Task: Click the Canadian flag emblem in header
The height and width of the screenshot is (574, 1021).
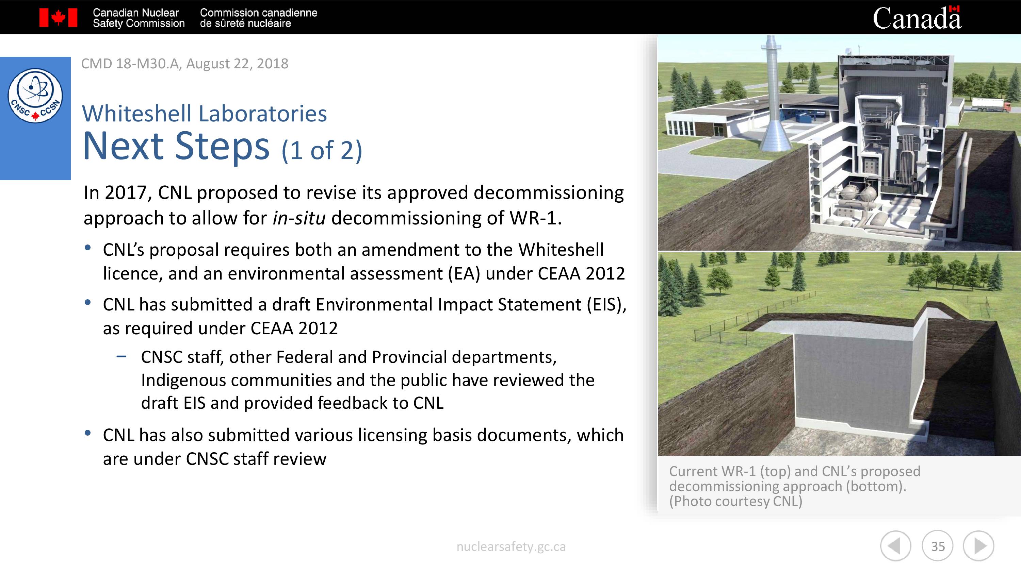Action: click(x=58, y=18)
